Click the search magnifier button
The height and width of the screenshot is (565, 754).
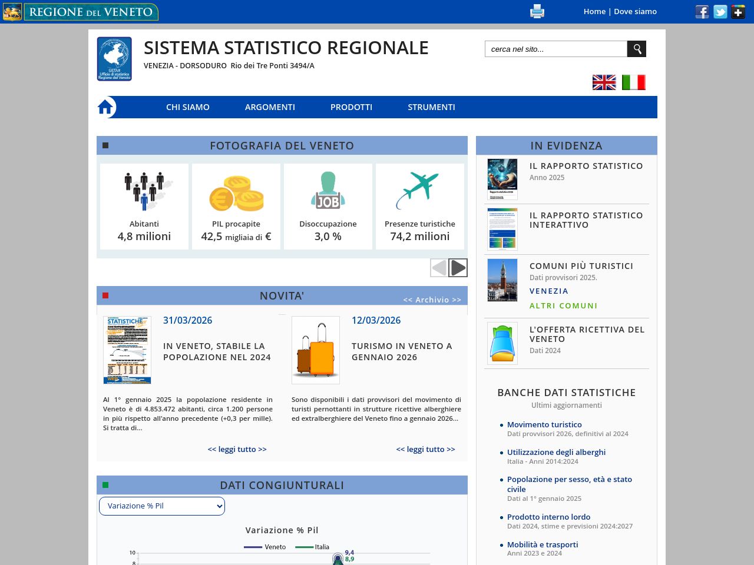point(636,49)
